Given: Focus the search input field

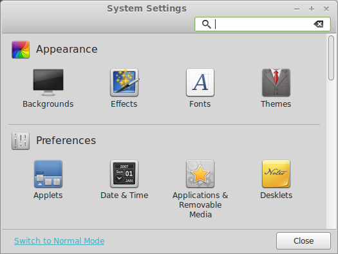Looking at the screenshot, I should point(263,24).
